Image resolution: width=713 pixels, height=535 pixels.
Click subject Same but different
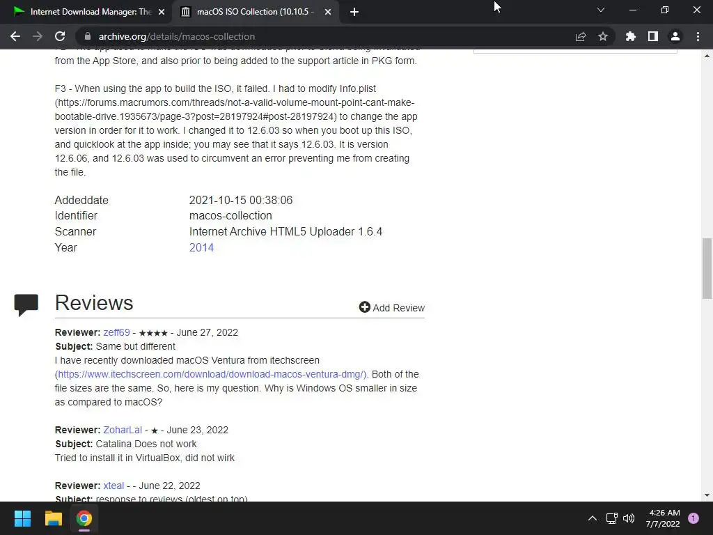136,347
